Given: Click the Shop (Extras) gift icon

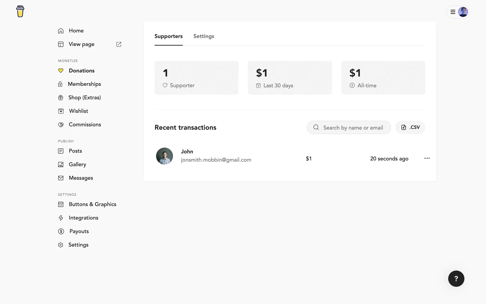Looking at the screenshot, I should click(x=60, y=98).
